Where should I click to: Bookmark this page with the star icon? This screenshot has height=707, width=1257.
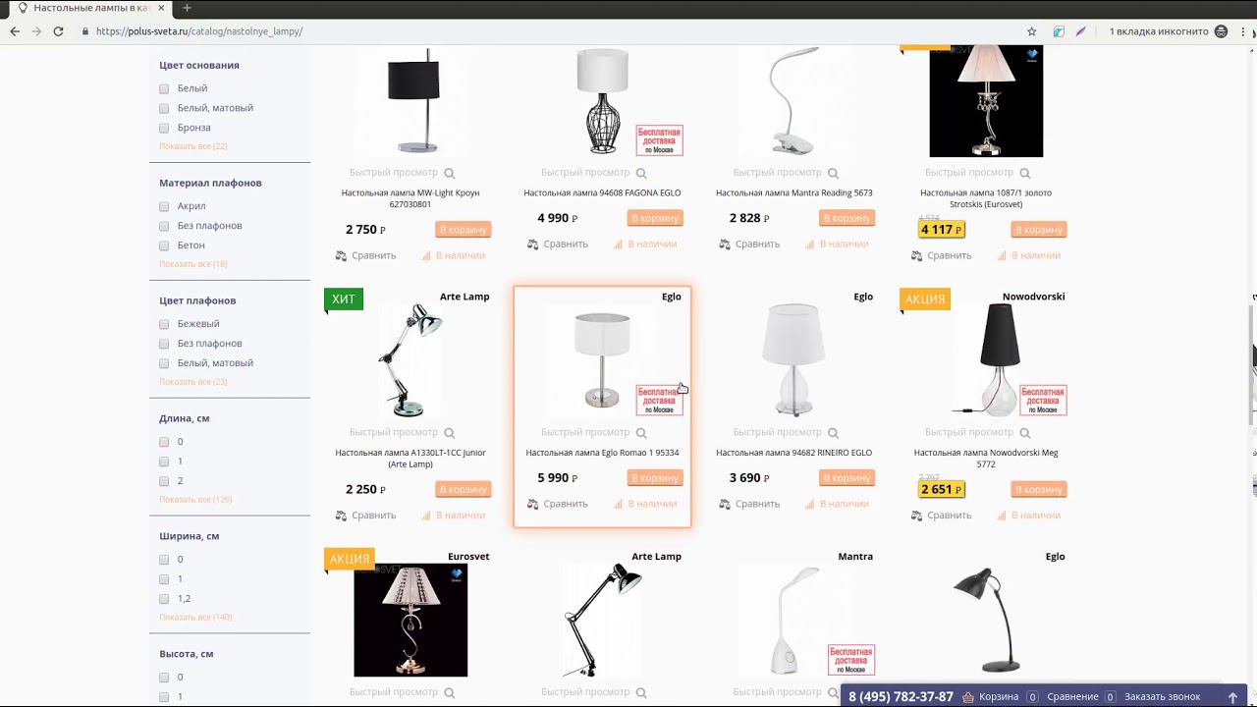[1031, 31]
